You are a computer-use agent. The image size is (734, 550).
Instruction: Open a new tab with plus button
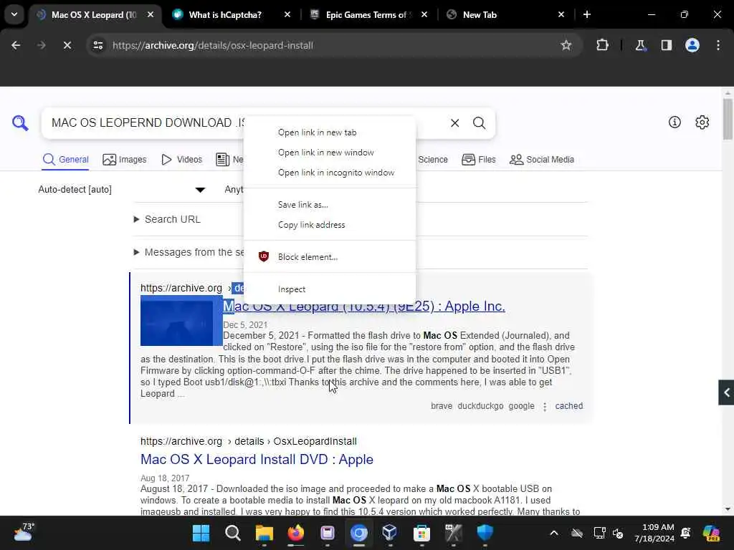tap(586, 14)
